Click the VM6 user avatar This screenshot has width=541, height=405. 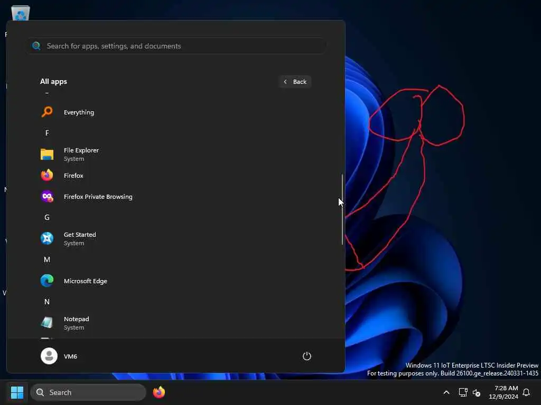click(x=49, y=356)
